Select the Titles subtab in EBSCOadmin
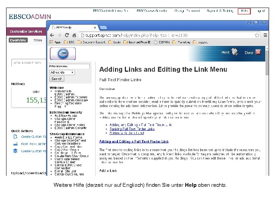 tap(38, 40)
